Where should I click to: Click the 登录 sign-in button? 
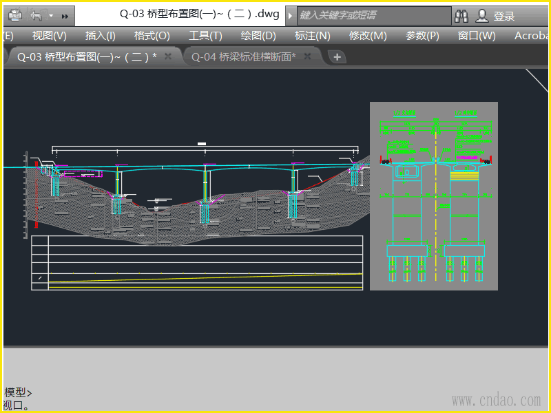(504, 16)
